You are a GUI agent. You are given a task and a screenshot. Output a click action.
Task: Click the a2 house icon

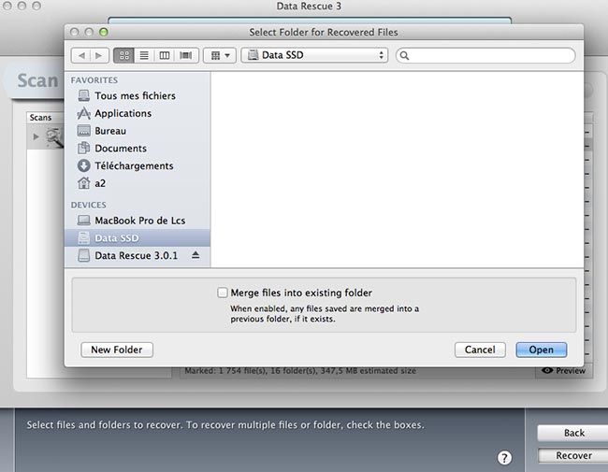point(84,183)
